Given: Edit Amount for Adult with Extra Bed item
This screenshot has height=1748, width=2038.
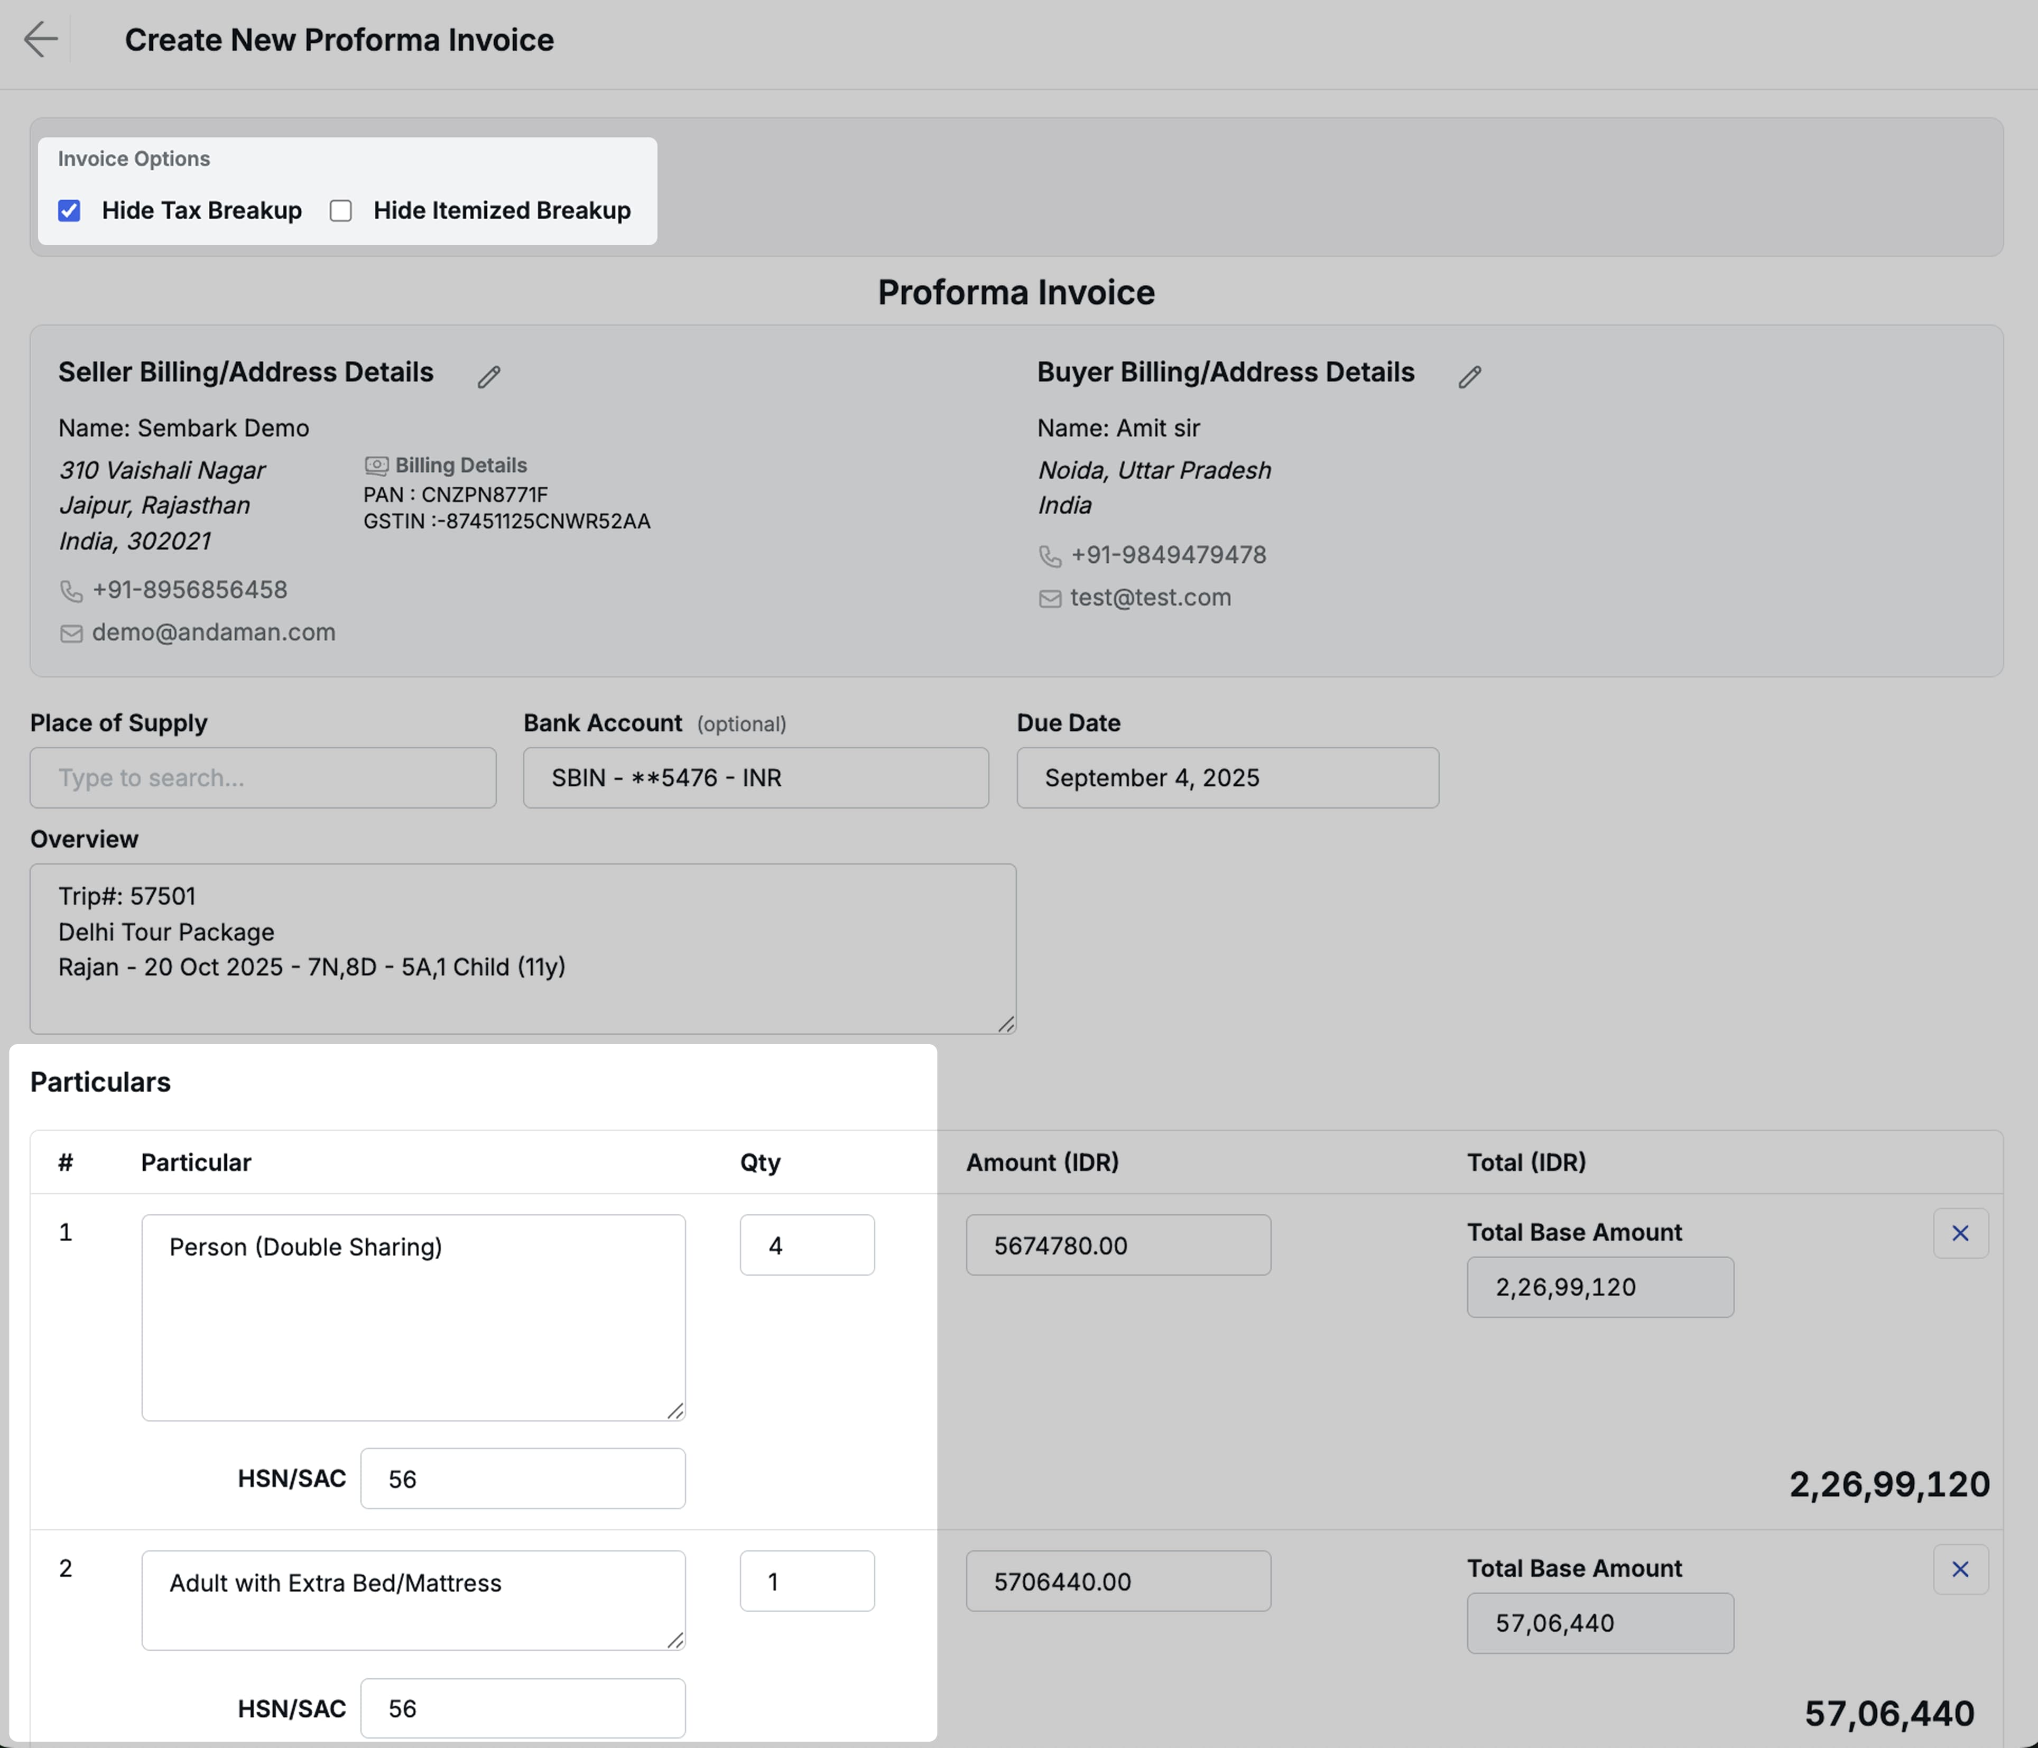Looking at the screenshot, I should click(1117, 1581).
